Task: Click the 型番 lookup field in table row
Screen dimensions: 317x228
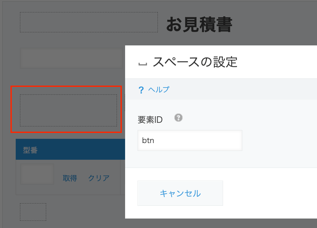Action: pyautogui.click(x=37, y=174)
